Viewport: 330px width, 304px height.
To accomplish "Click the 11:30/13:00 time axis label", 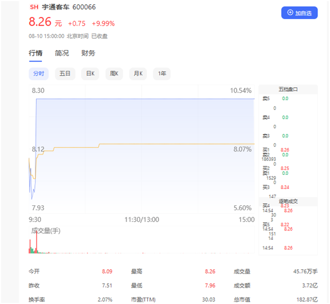I will coord(142,220).
